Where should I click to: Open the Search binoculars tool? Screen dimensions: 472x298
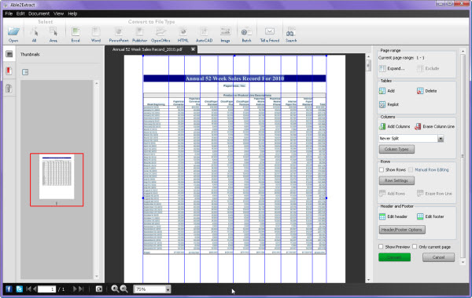point(291,31)
